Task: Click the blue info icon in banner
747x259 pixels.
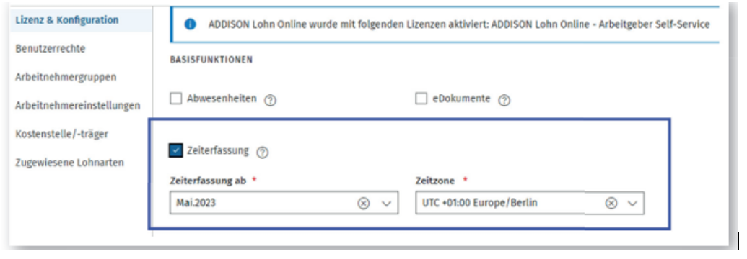Action: pyautogui.click(x=190, y=25)
